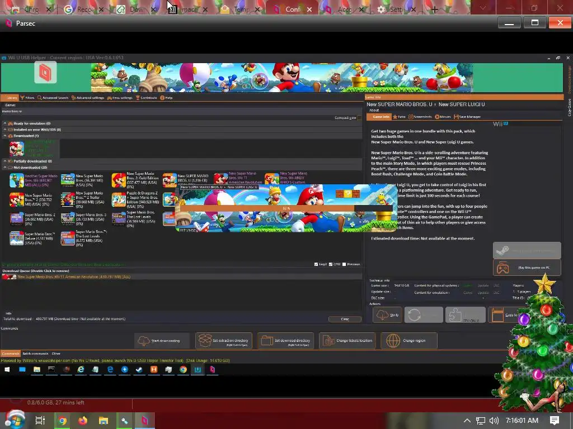
Task: Click the Verify action button
Action: click(387, 315)
